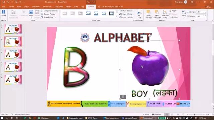Click the zoom slider handle
The width and height of the screenshot is (214, 120).
tap(194, 115)
